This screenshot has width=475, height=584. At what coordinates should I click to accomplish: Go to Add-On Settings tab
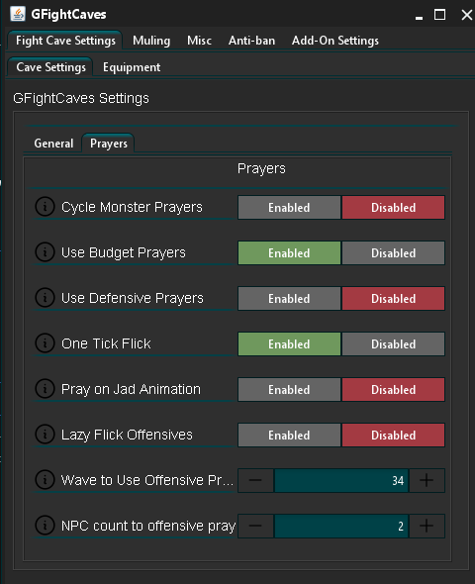pyautogui.click(x=335, y=41)
